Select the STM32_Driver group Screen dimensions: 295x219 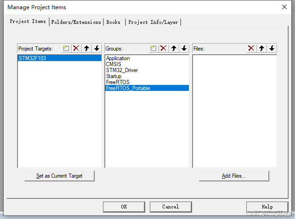pyautogui.click(x=147, y=70)
